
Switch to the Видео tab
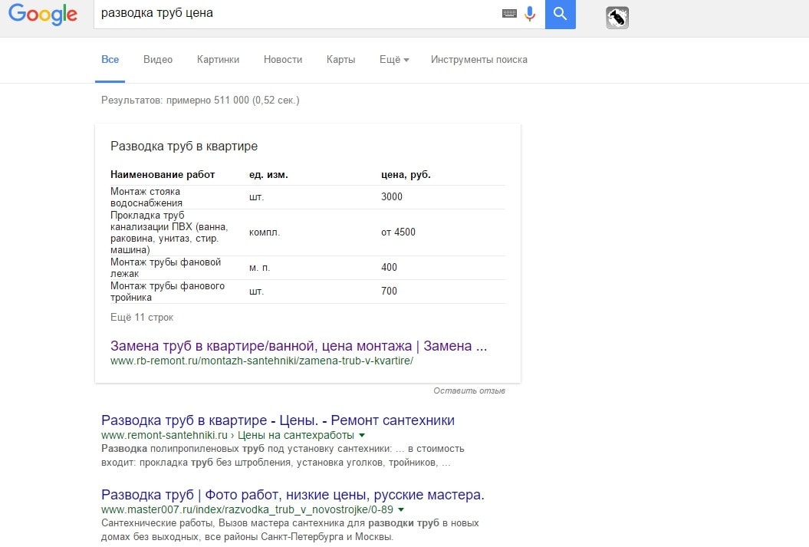[158, 60]
